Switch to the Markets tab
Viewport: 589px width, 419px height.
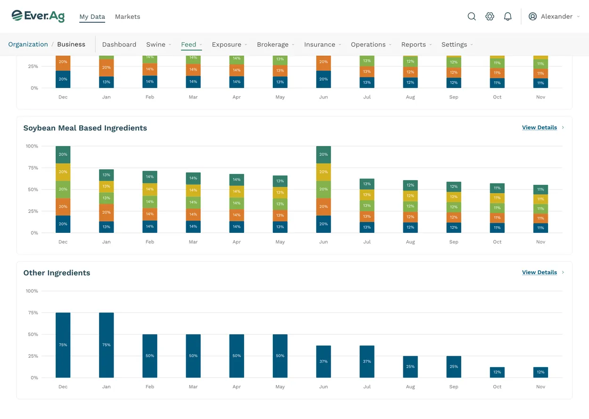coord(128,16)
